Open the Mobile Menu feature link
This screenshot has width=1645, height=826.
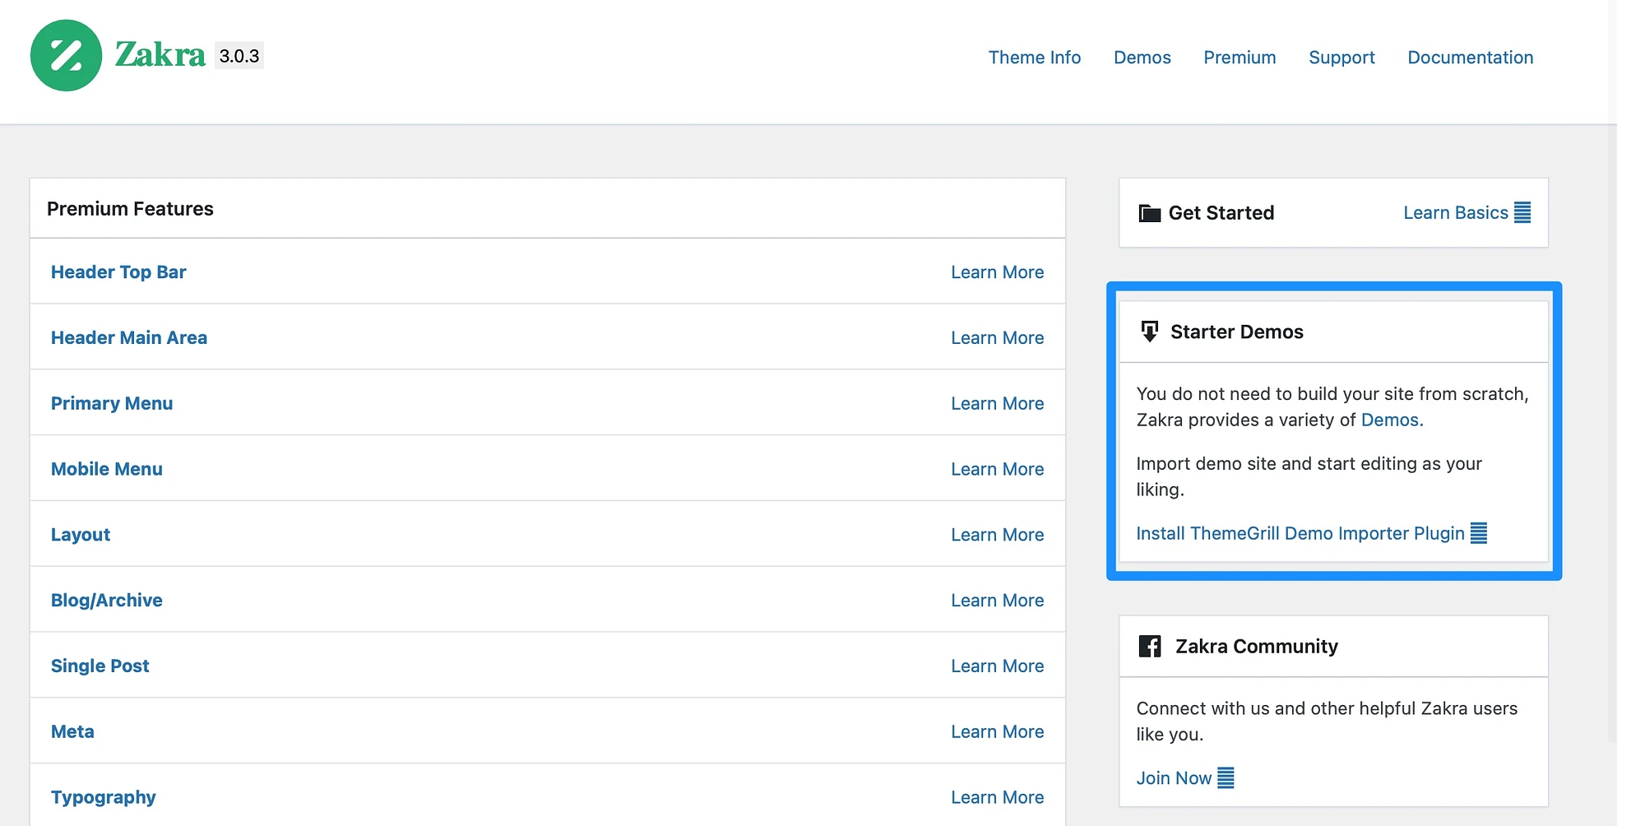click(107, 469)
